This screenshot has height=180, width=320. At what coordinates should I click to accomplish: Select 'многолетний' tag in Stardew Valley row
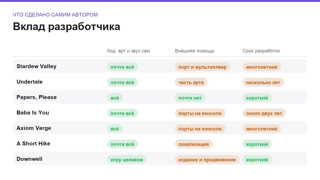click(262, 67)
